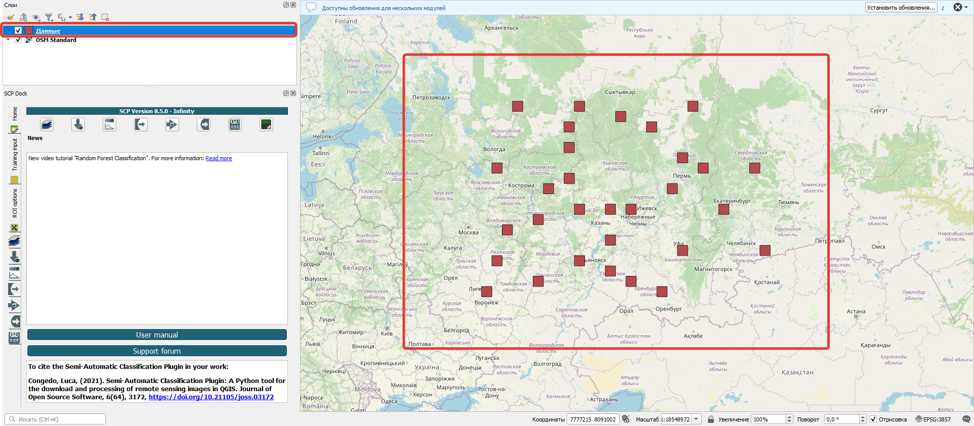Image resolution: width=974 pixels, height=426 pixels.
Task: Click the remove layer icon
Action: (x=105, y=17)
